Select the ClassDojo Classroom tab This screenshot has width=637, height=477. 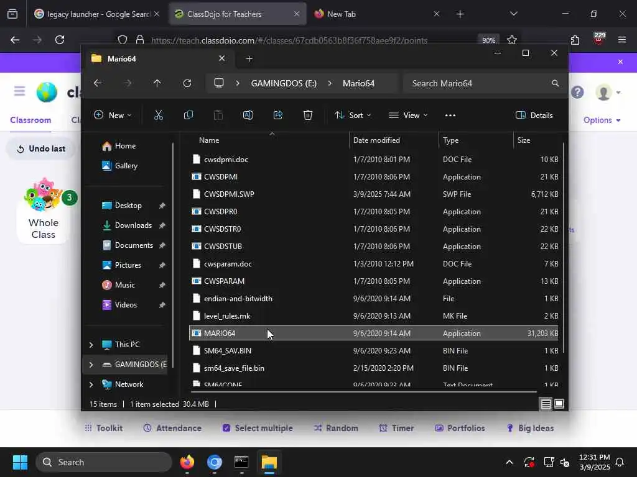(x=30, y=120)
